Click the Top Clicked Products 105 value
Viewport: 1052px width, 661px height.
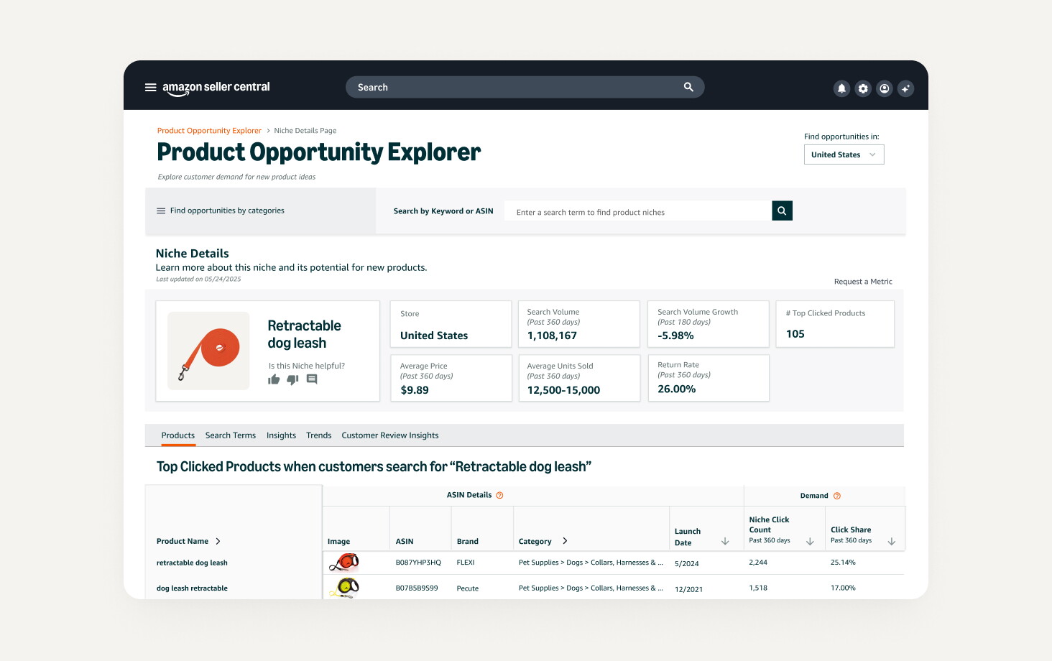click(795, 334)
